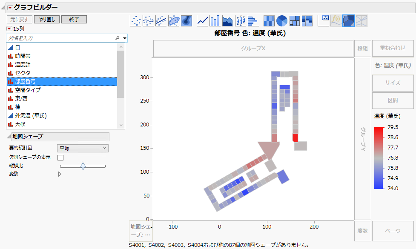Click the グループX drop zone
The width and height of the screenshot is (416, 249).
point(253,49)
